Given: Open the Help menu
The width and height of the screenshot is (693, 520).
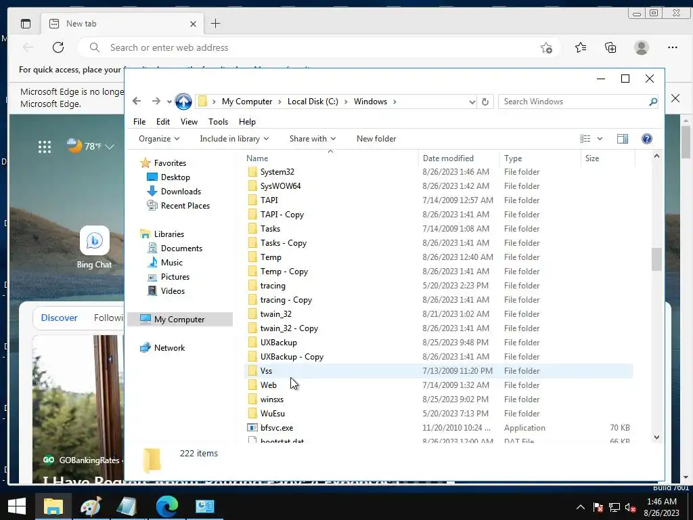Looking at the screenshot, I should point(247,122).
